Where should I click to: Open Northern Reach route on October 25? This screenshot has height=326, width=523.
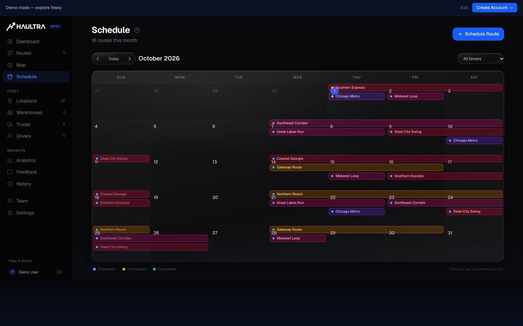click(x=121, y=230)
